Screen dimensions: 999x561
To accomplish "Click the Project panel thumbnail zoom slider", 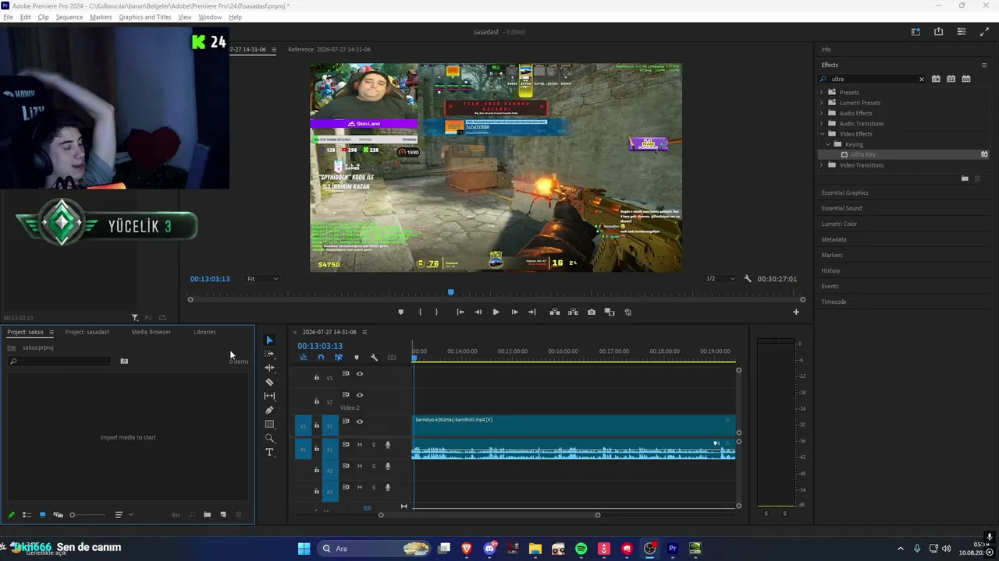I will (x=87, y=514).
